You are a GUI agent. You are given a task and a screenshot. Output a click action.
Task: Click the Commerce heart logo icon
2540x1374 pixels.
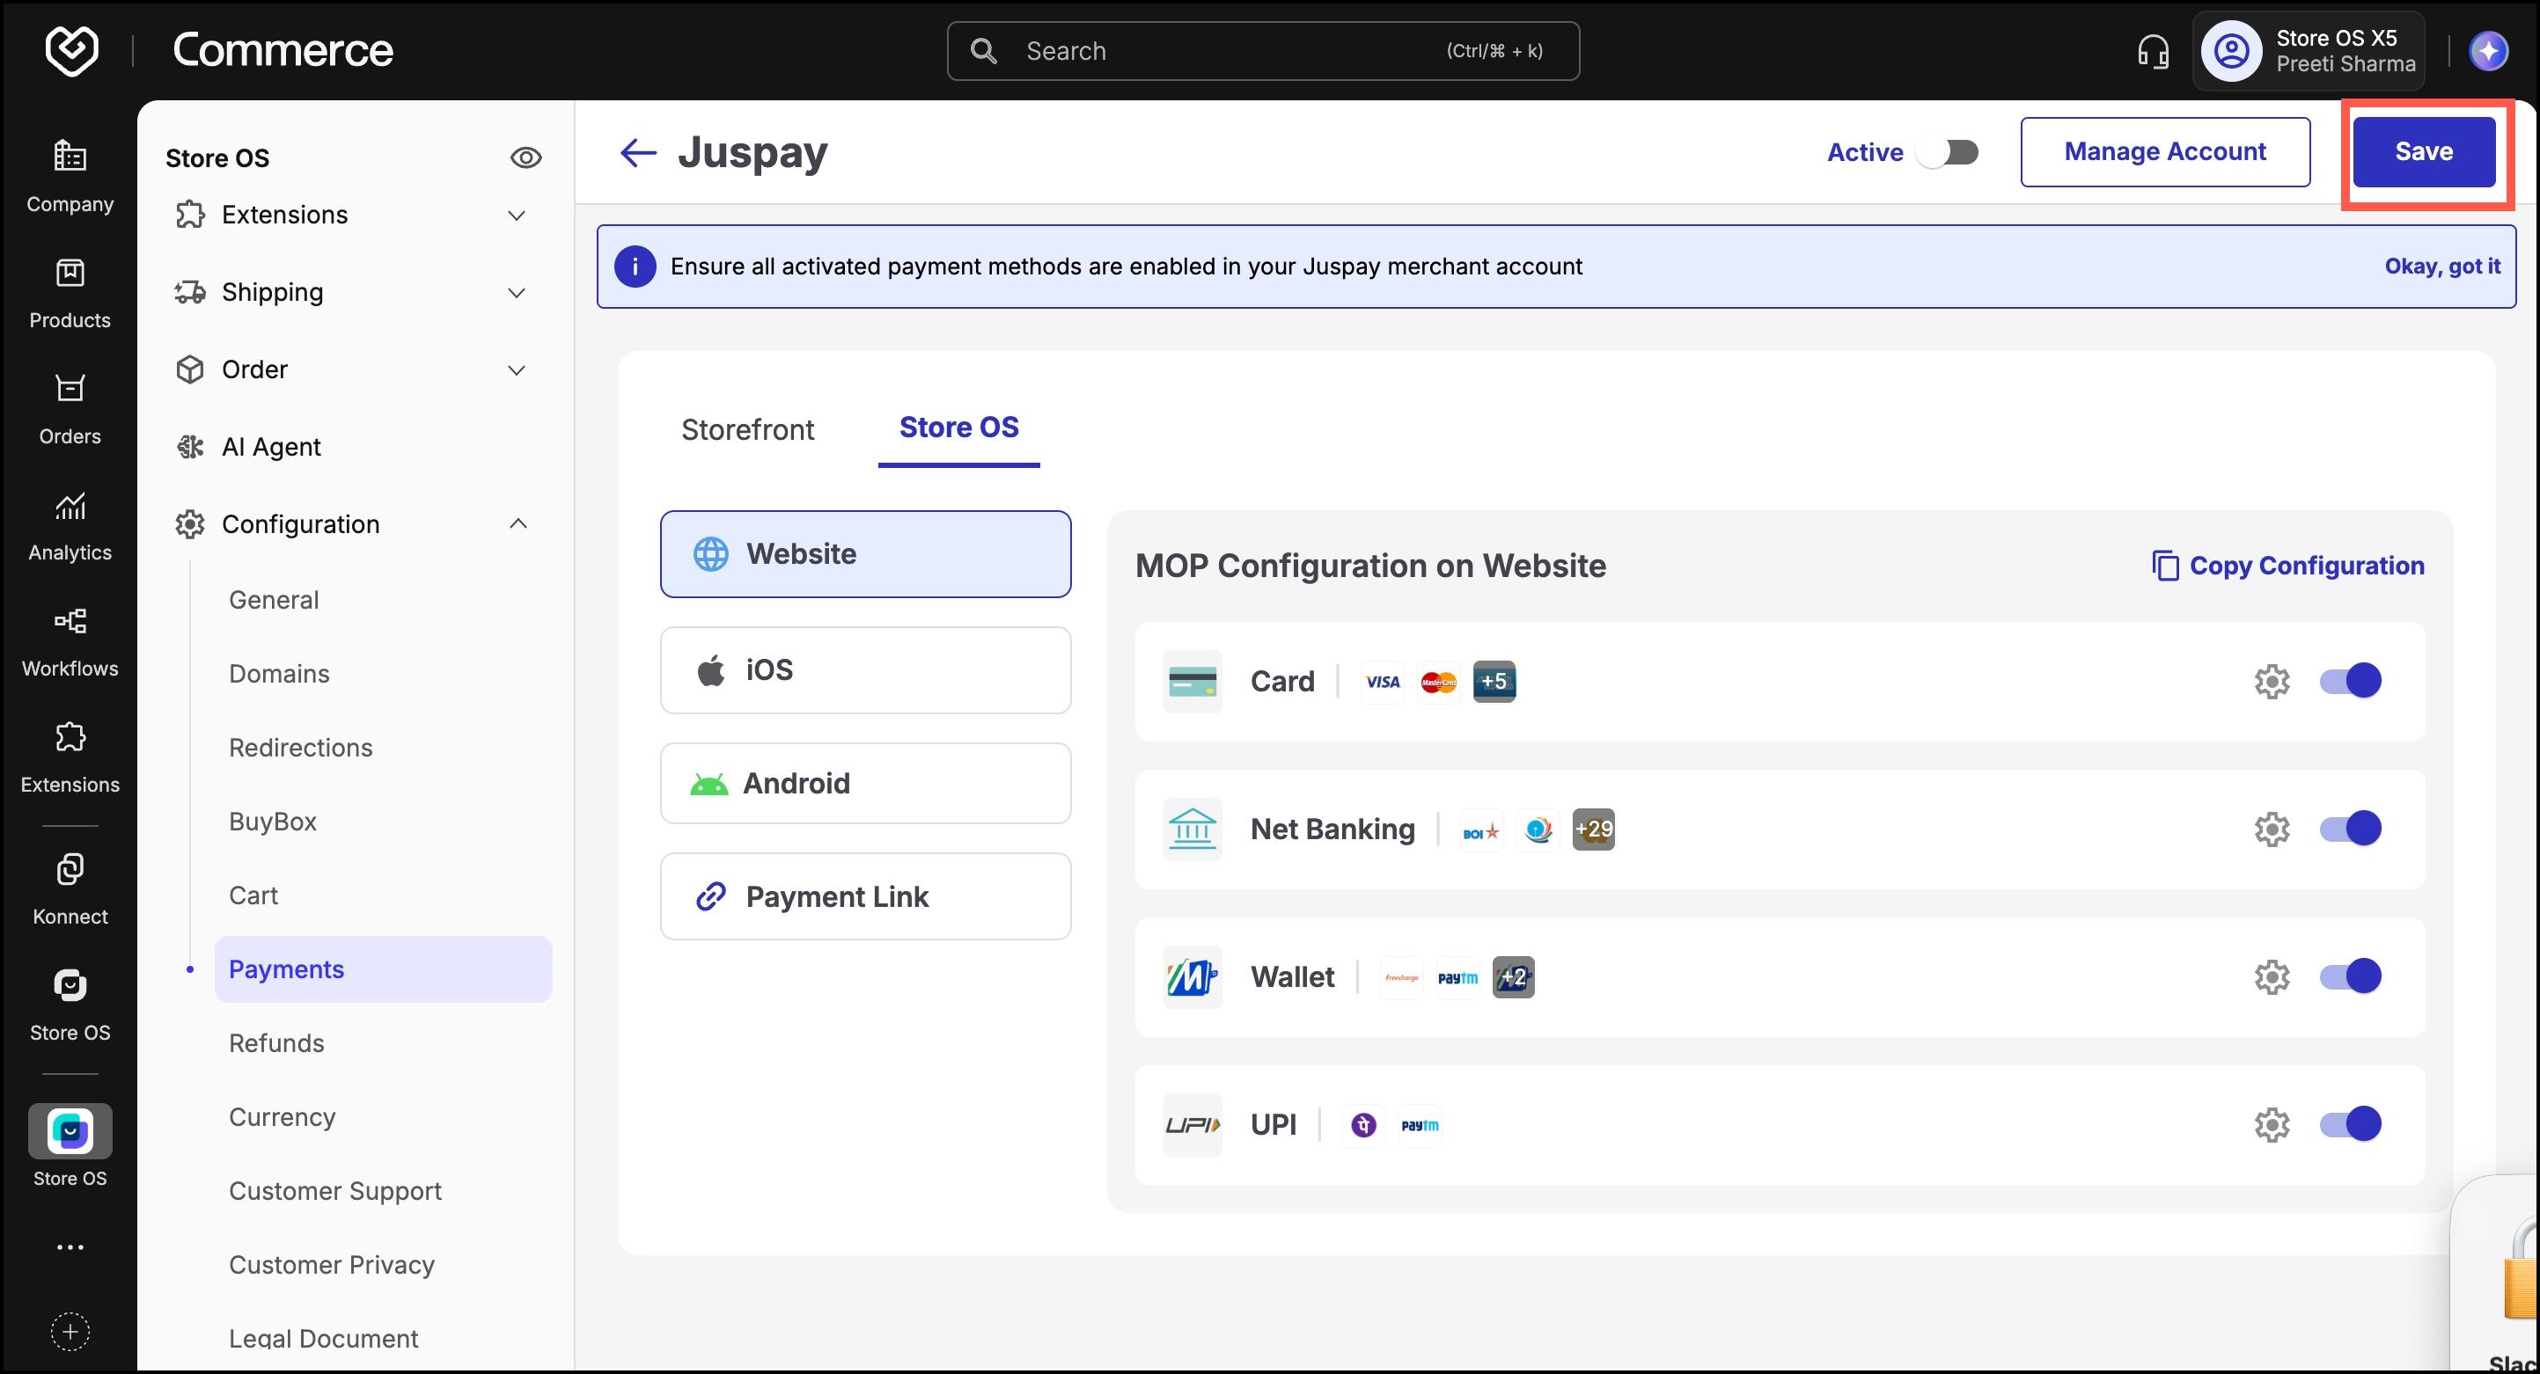point(71,50)
